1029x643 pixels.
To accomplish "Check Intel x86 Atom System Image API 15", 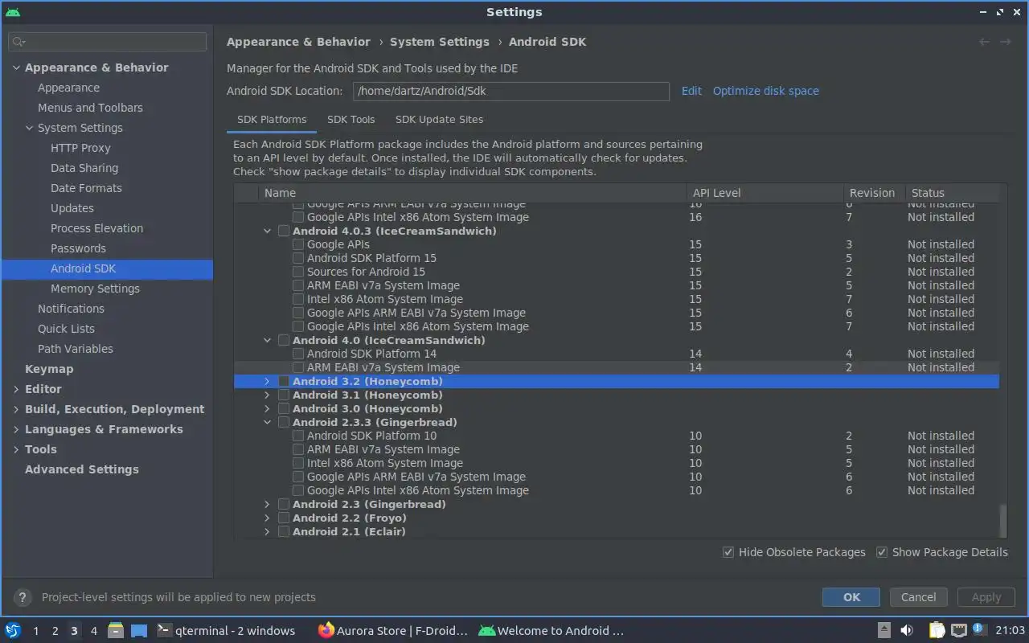I will (298, 299).
